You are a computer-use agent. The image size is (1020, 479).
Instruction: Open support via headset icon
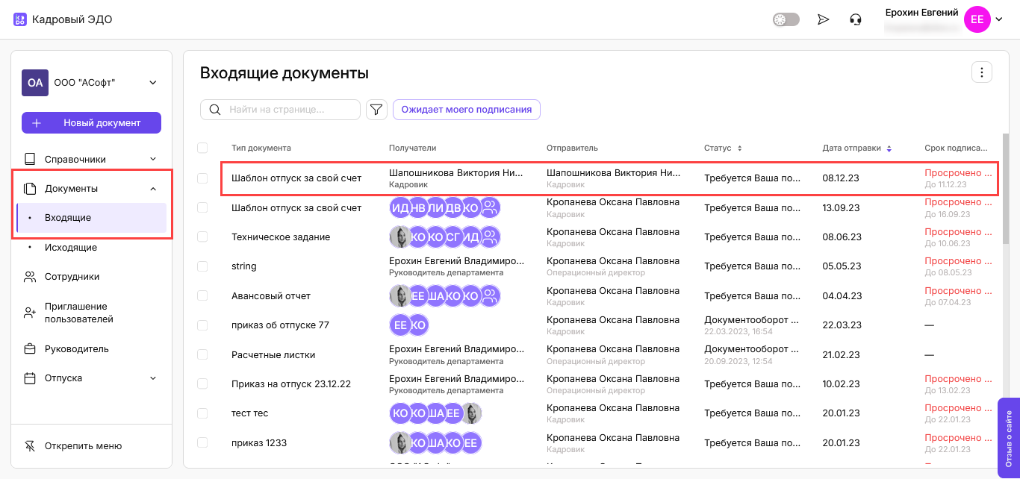(x=856, y=19)
